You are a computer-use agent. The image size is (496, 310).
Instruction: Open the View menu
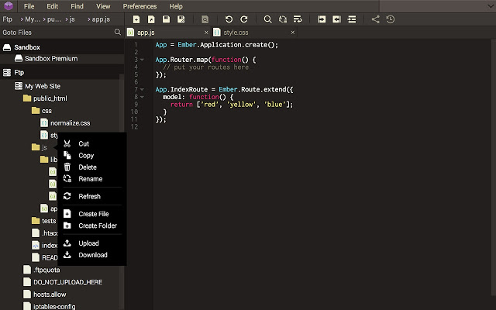point(103,6)
